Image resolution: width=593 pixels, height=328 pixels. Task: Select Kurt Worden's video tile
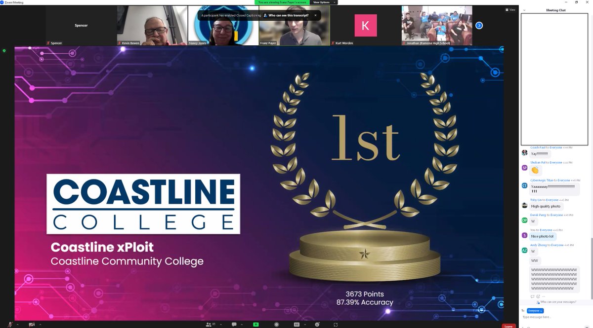pos(366,26)
